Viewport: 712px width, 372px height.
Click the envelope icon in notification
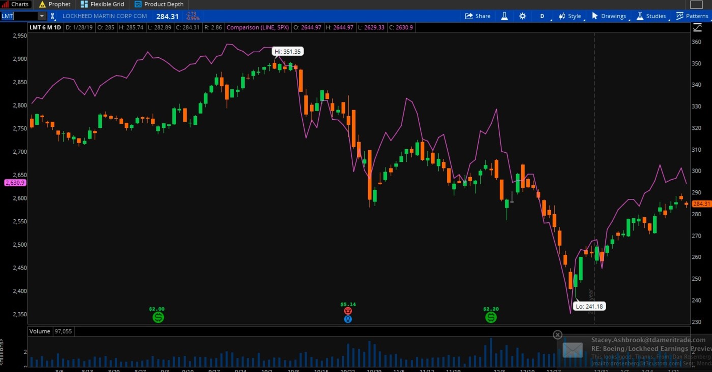tap(573, 350)
